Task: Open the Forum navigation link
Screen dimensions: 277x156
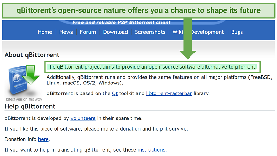Action: [88, 32]
